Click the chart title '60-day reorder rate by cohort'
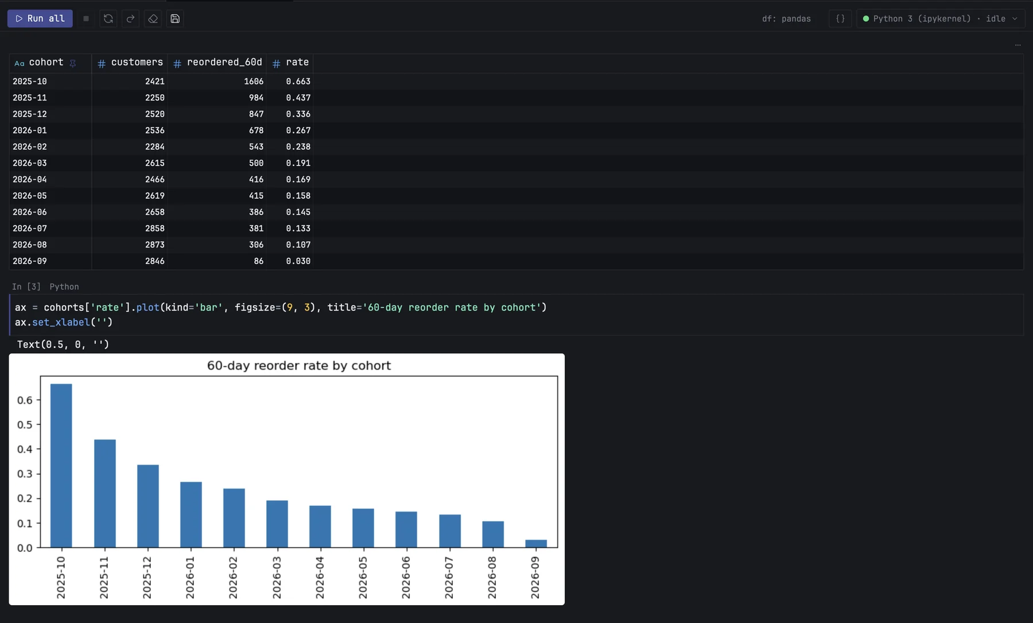 pos(299,366)
